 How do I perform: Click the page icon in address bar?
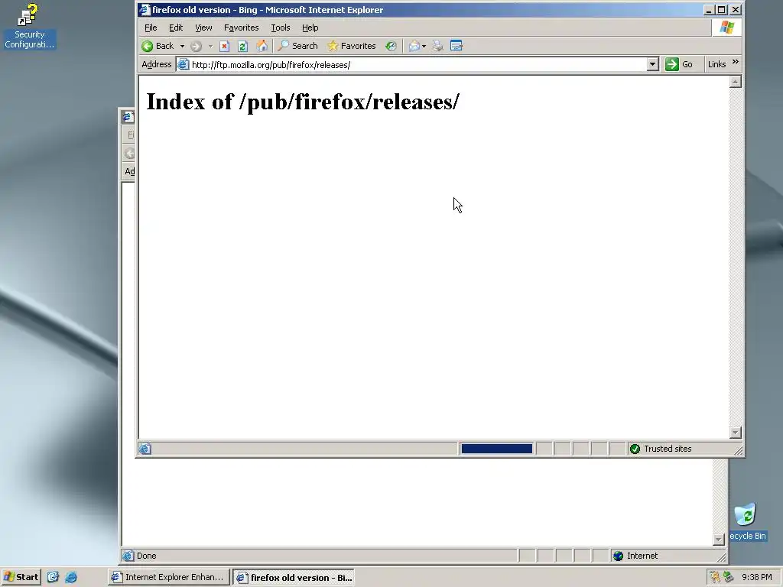point(184,65)
